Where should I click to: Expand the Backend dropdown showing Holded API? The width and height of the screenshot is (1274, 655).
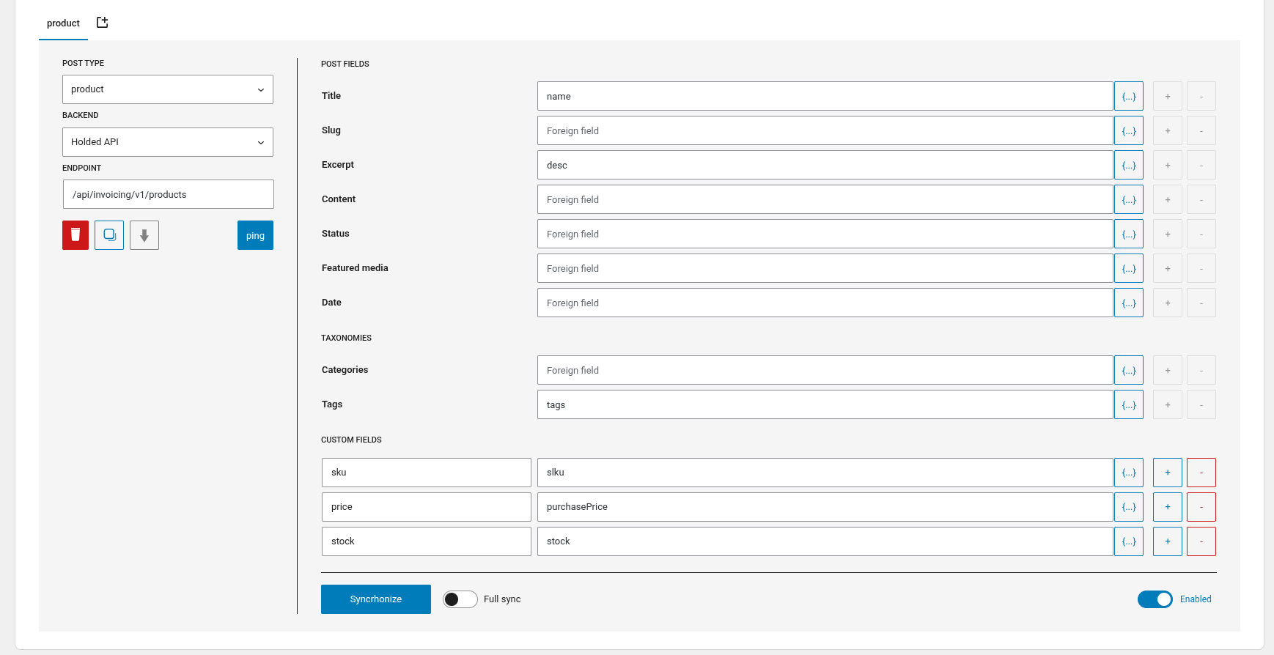167,142
